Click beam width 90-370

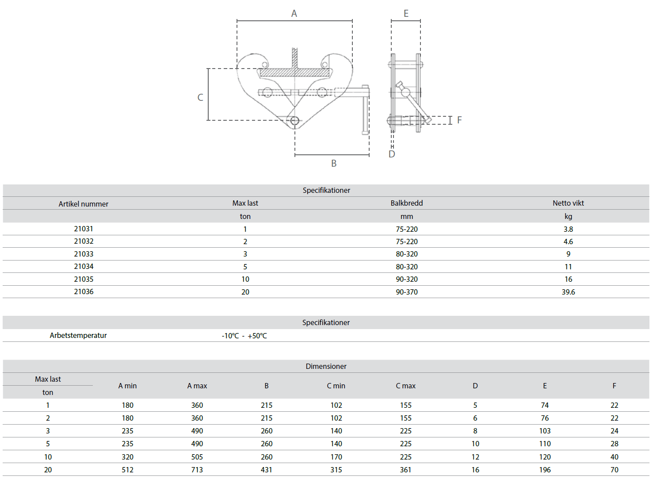point(407,292)
